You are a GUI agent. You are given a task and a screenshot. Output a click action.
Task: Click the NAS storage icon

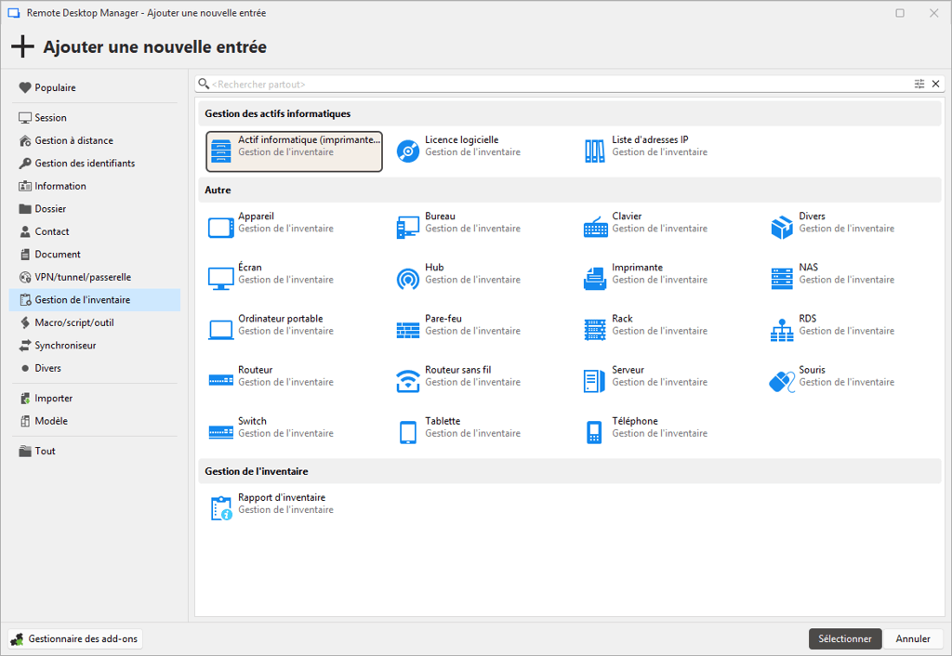click(781, 279)
